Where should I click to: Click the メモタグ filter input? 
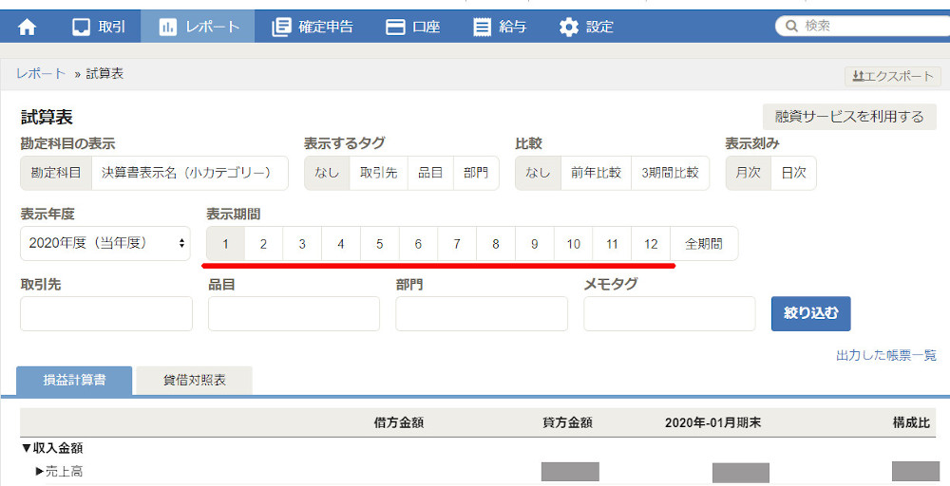pos(670,313)
